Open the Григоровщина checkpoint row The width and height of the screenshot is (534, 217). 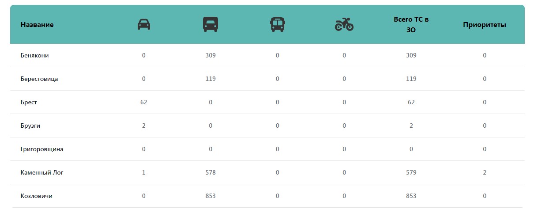(42, 149)
